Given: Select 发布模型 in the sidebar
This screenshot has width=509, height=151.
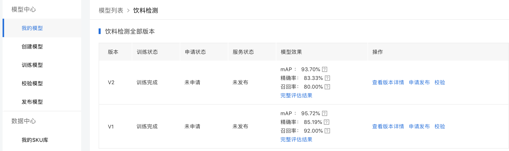Looking at the screenshot, I should 32,102.
